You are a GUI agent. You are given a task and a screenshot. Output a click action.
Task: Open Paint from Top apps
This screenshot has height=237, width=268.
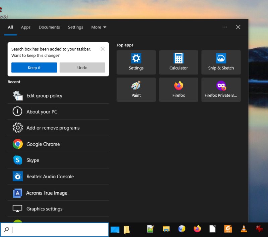pos(136,89)
